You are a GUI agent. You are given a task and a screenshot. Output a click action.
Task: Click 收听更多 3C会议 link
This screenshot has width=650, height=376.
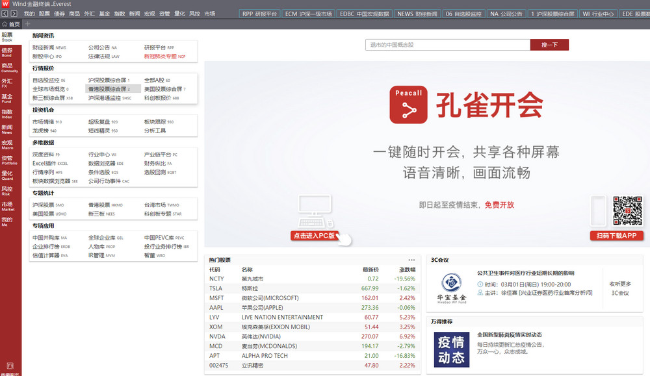tap(620, 288)
